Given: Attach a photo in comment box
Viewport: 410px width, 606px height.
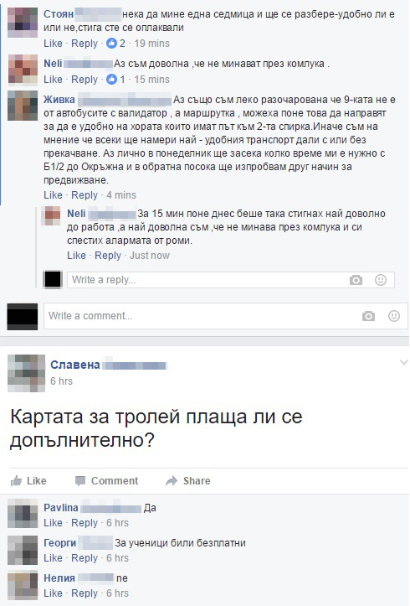Looking at the screenshot, I should click(x=368, y=316).
